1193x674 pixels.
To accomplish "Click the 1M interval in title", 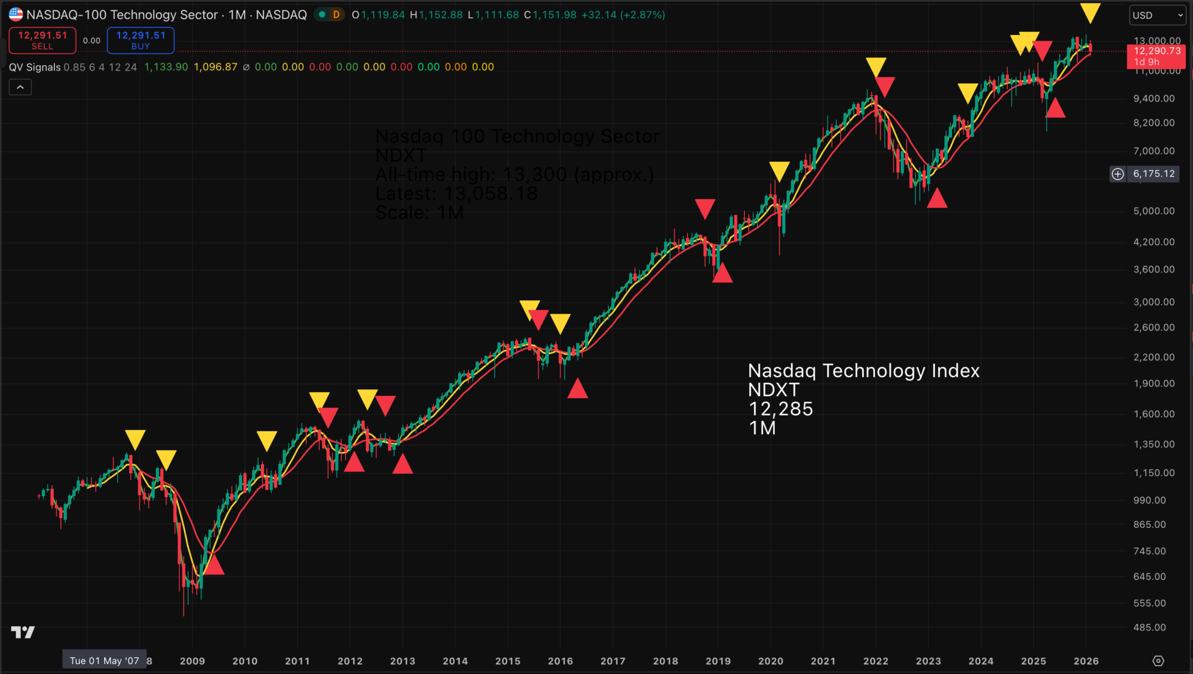I will (x=237, y=15).
